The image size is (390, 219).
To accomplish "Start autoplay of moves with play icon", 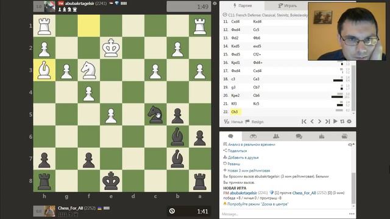I will pos(335,122).
